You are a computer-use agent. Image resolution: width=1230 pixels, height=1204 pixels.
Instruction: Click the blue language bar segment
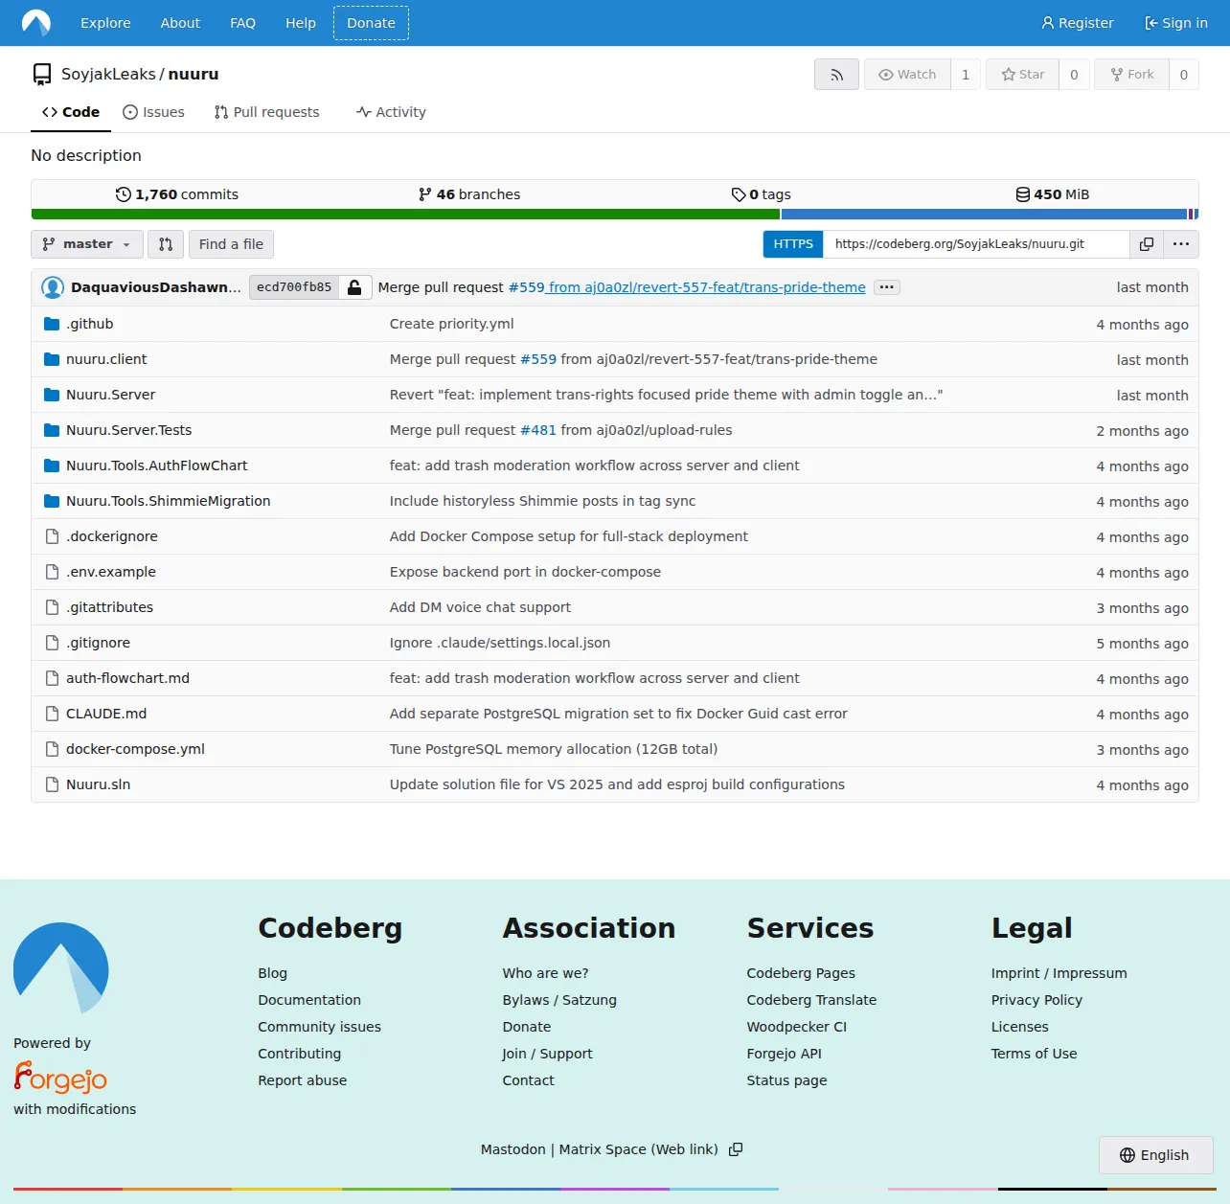pos(984,215)
